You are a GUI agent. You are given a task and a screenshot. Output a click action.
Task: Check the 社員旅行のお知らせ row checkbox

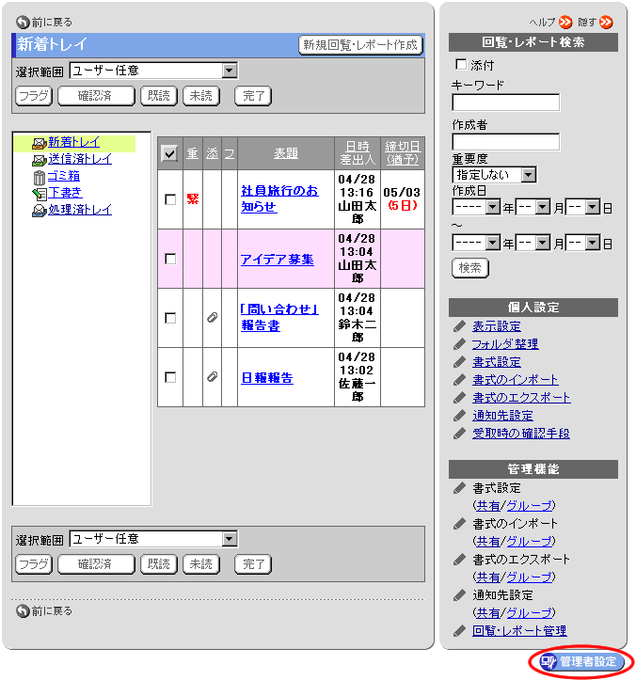click(170, 199)
